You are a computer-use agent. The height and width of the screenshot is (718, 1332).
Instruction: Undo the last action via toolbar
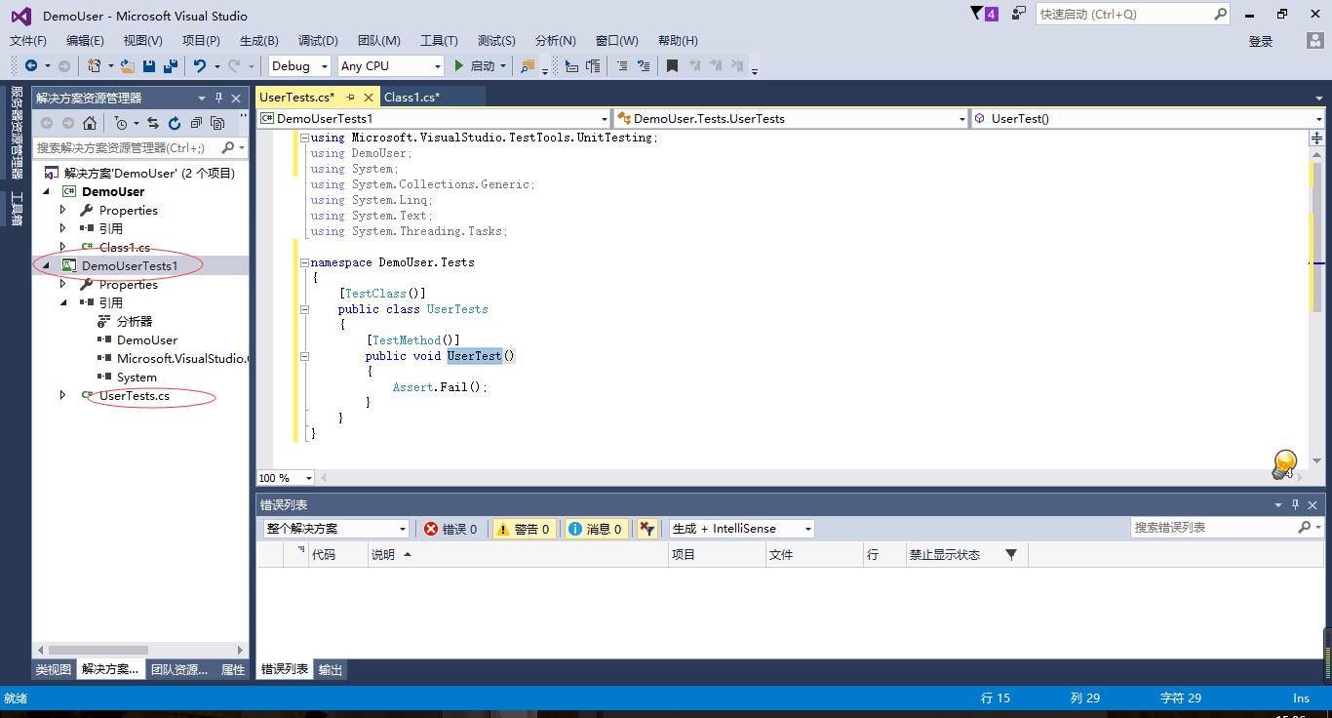200,65
